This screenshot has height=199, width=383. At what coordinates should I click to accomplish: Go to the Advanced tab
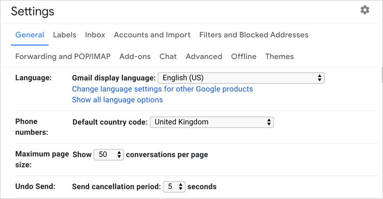pyautogui.click(x=204, y=56)
